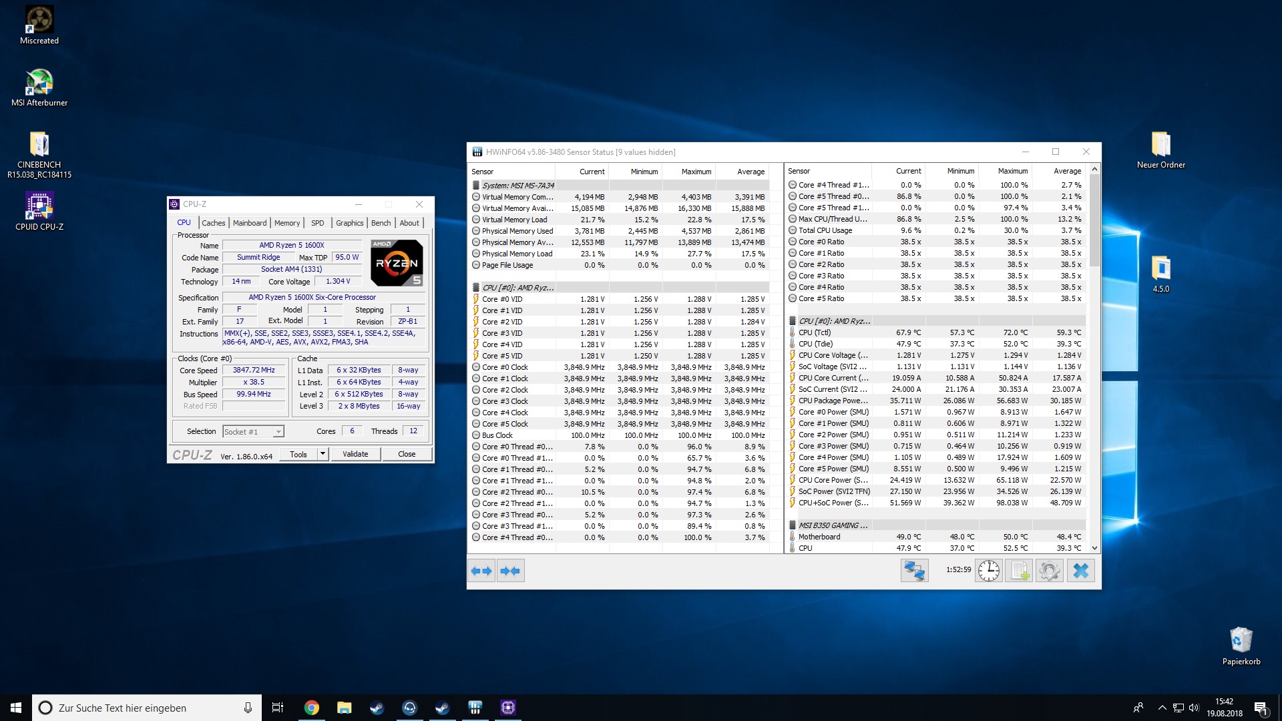
Task: Start logging with the sheet-plus icon
Action: [x=1019, y=571]
